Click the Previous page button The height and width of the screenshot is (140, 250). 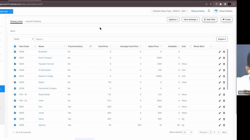click(x=204, y=132)
